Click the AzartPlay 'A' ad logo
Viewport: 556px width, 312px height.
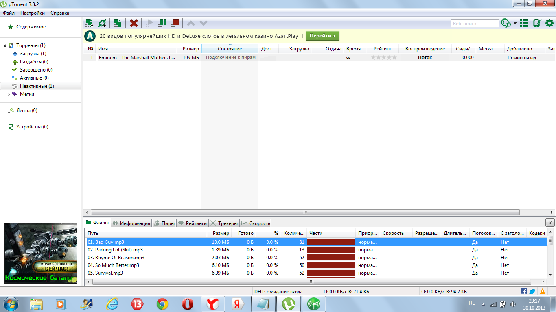pyautogui.click(x=90, y=36)
